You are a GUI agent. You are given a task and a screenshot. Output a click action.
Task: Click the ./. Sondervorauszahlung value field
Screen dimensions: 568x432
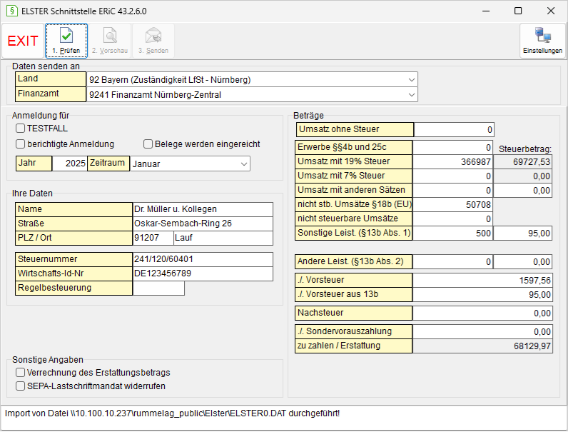click(482, 331)
